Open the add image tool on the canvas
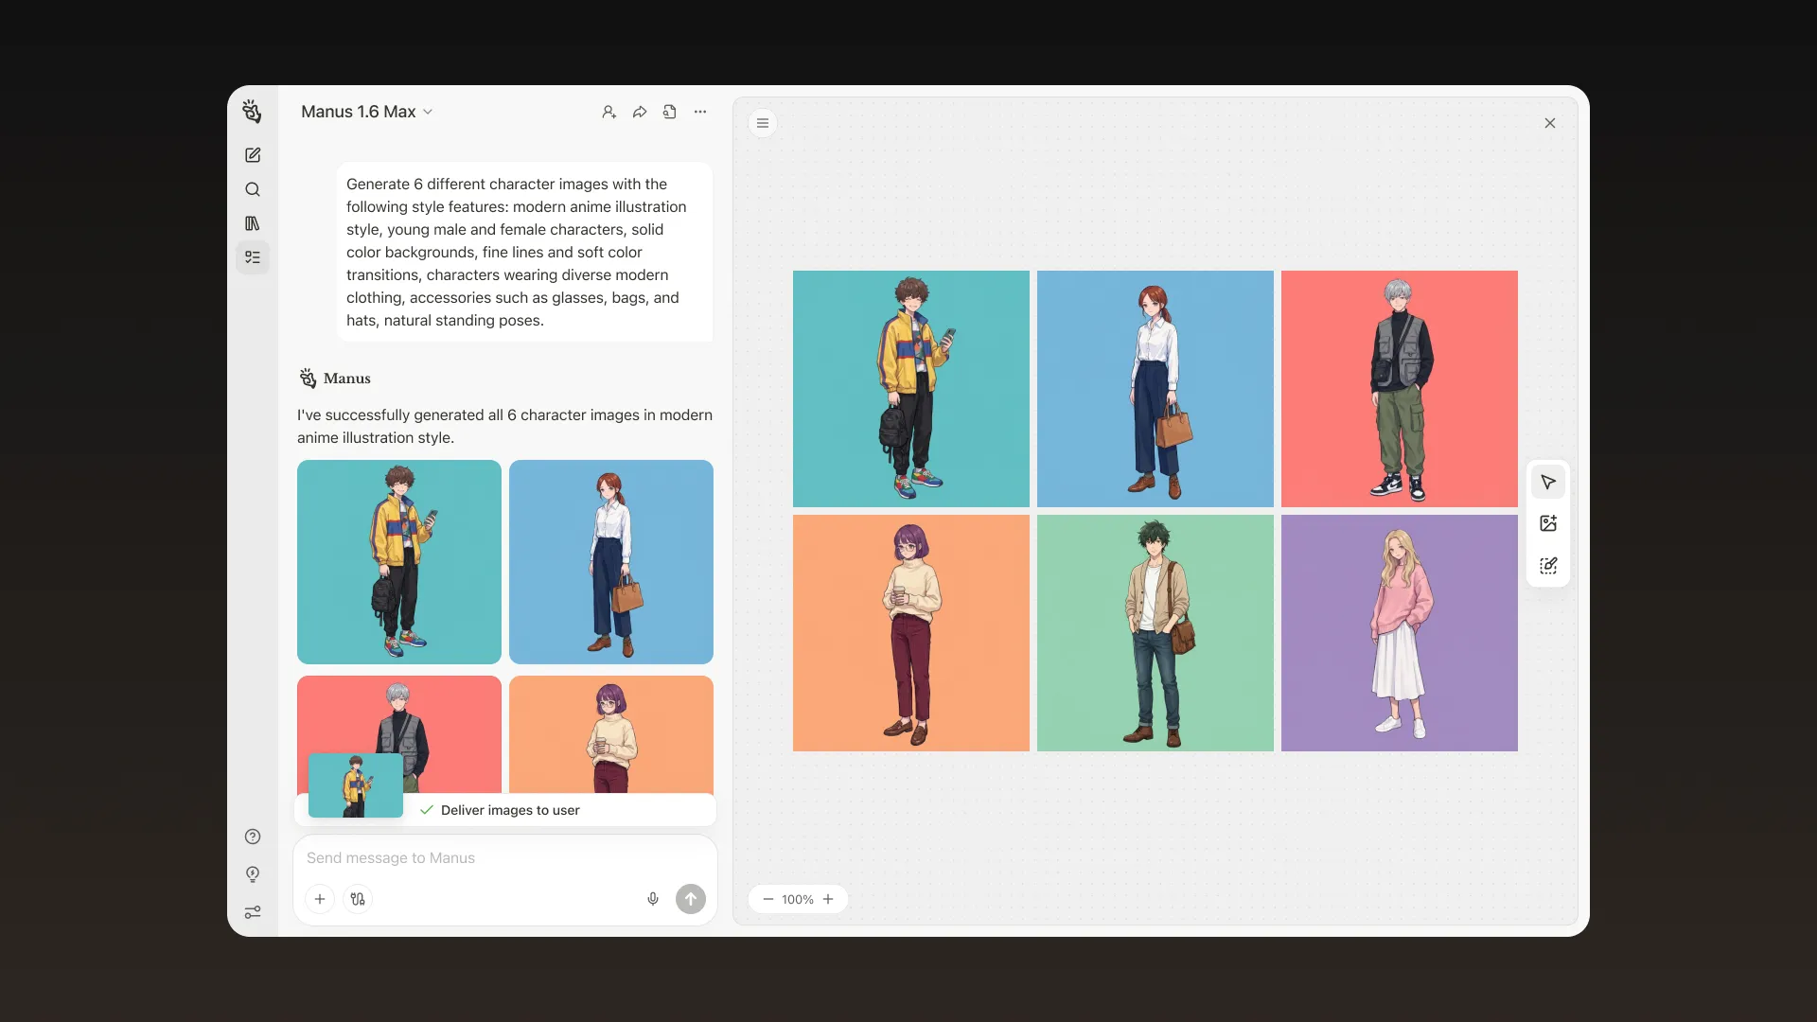1817x1022 pixels. pyautogui.click(x=1548, y=522)
